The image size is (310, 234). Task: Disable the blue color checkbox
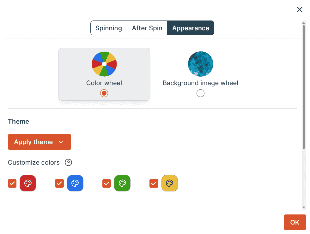click(59, 183)
